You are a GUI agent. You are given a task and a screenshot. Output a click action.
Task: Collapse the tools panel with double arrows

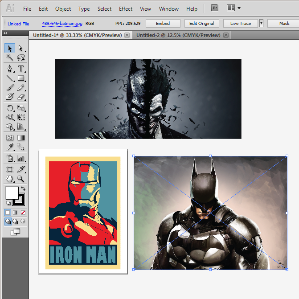pyautogui.click(x=5, y=33)
